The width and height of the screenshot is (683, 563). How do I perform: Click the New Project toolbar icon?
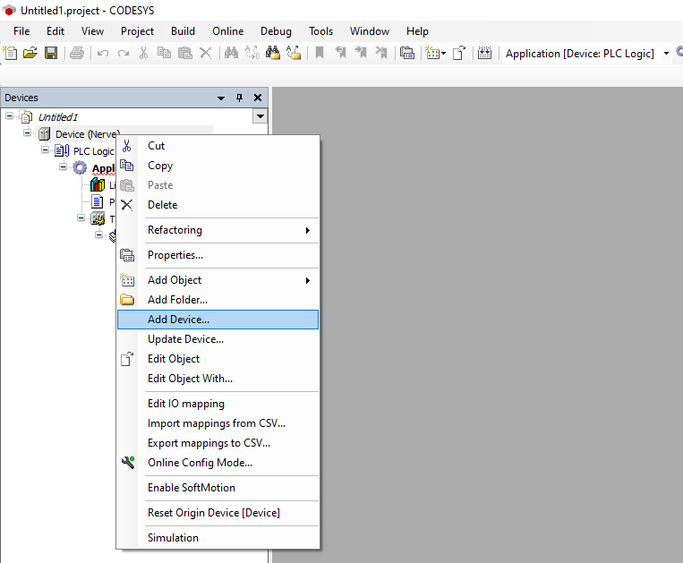(x=10, y=54)
